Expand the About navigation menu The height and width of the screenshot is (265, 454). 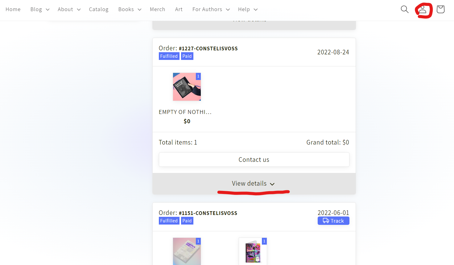click(x=69, y=9)
